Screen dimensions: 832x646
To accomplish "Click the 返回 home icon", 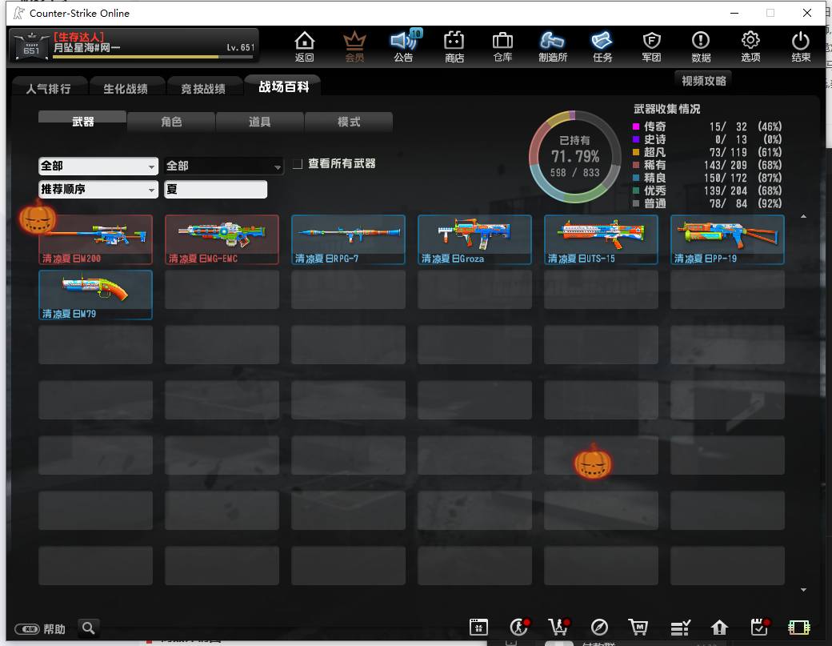I will [x=305, y=46].
